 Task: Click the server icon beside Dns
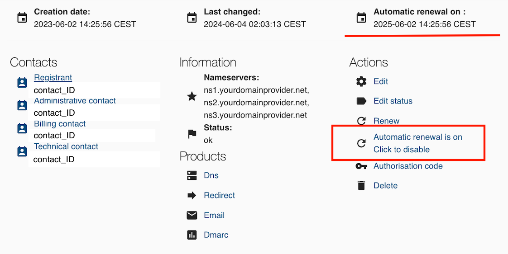coord(192,175)
